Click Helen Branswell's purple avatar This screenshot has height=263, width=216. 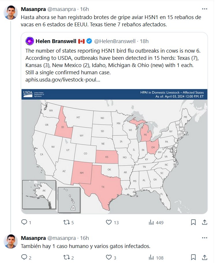[x=28, y=41]
